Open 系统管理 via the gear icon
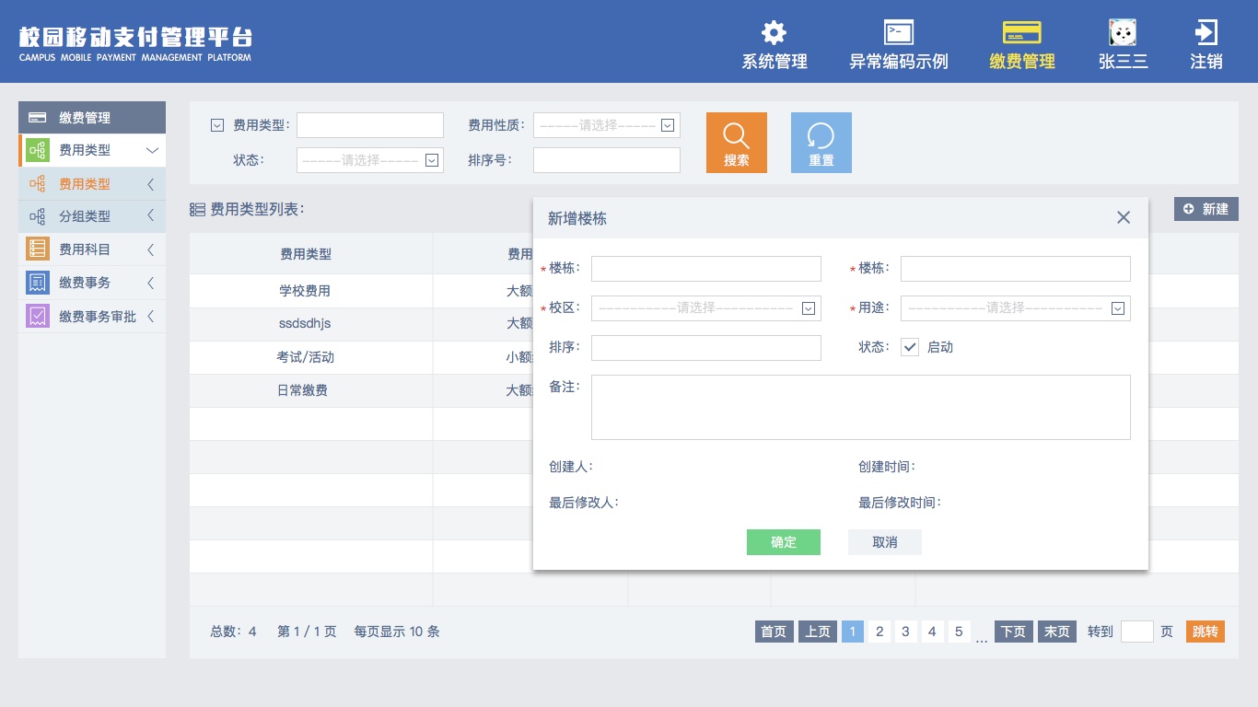Viewport: 1258px width, 707px height. click(x=774, y=32)
